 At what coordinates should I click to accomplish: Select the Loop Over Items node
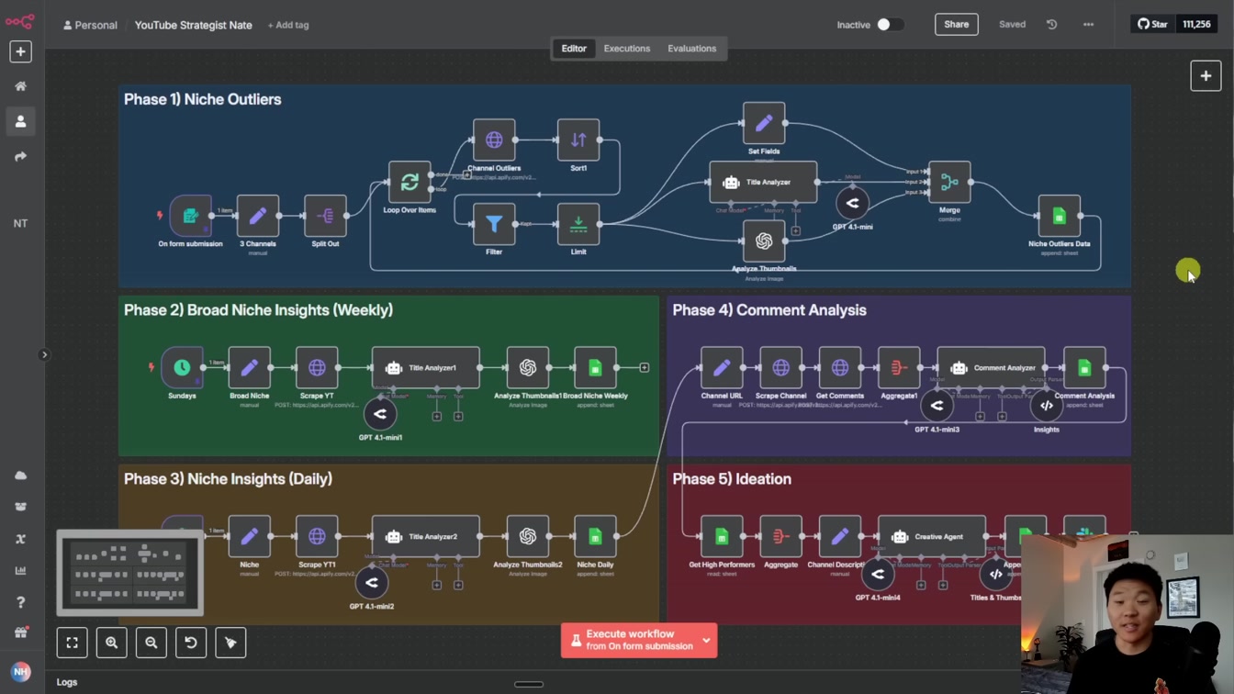click(409, 182)
